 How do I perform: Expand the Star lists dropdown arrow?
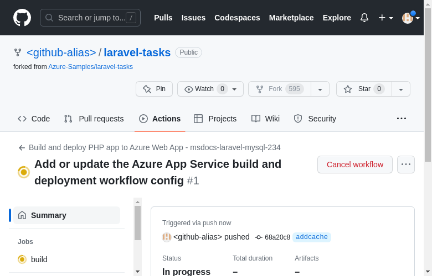pos(401,89)
